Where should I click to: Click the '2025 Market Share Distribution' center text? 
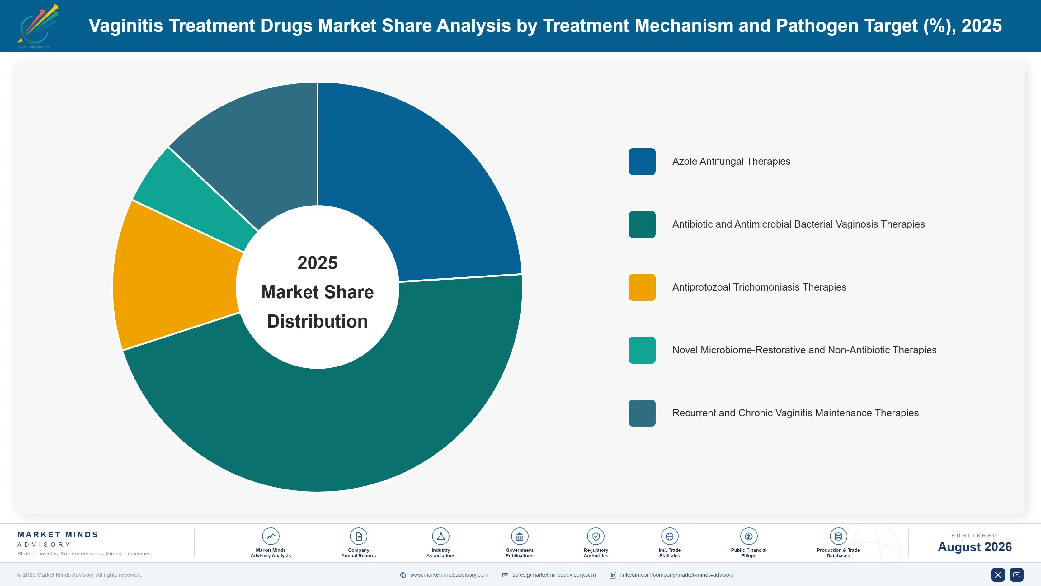coord(318,292)
